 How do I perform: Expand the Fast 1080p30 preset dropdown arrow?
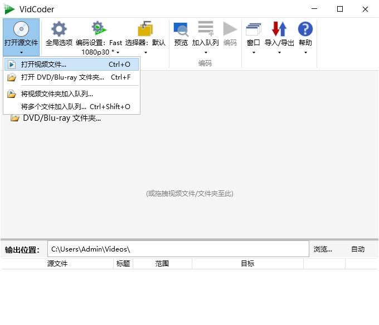point(118,52)
